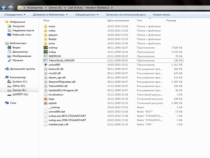Select Домашняя группа in the sidebar
This screenshot has height=158, width=210.
pos(22,69)
